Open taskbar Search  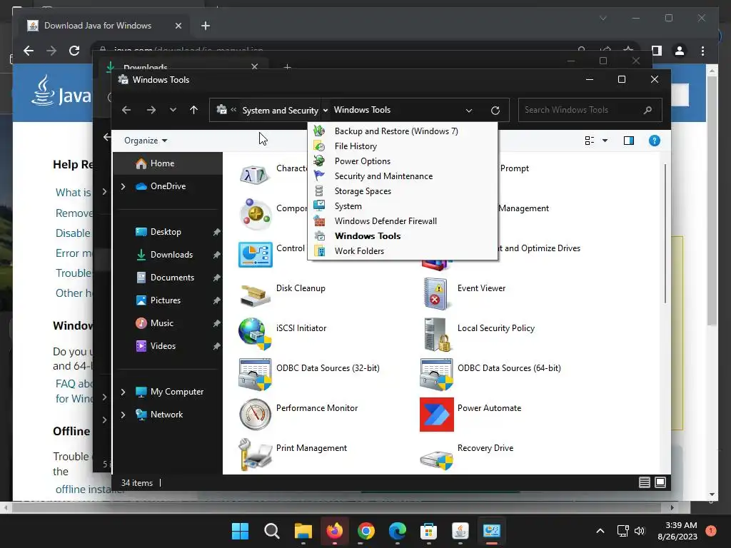pyautogui.click(x=271, y=531)
